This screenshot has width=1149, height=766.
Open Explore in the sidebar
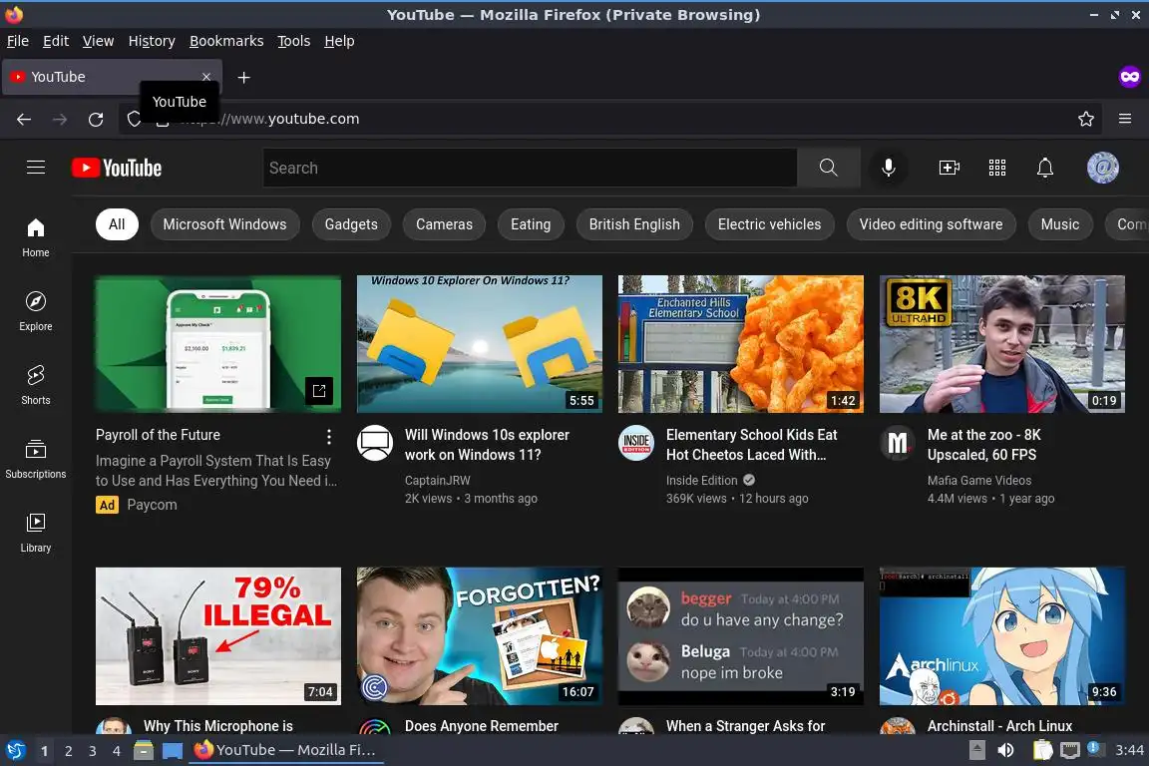[35, 311]
